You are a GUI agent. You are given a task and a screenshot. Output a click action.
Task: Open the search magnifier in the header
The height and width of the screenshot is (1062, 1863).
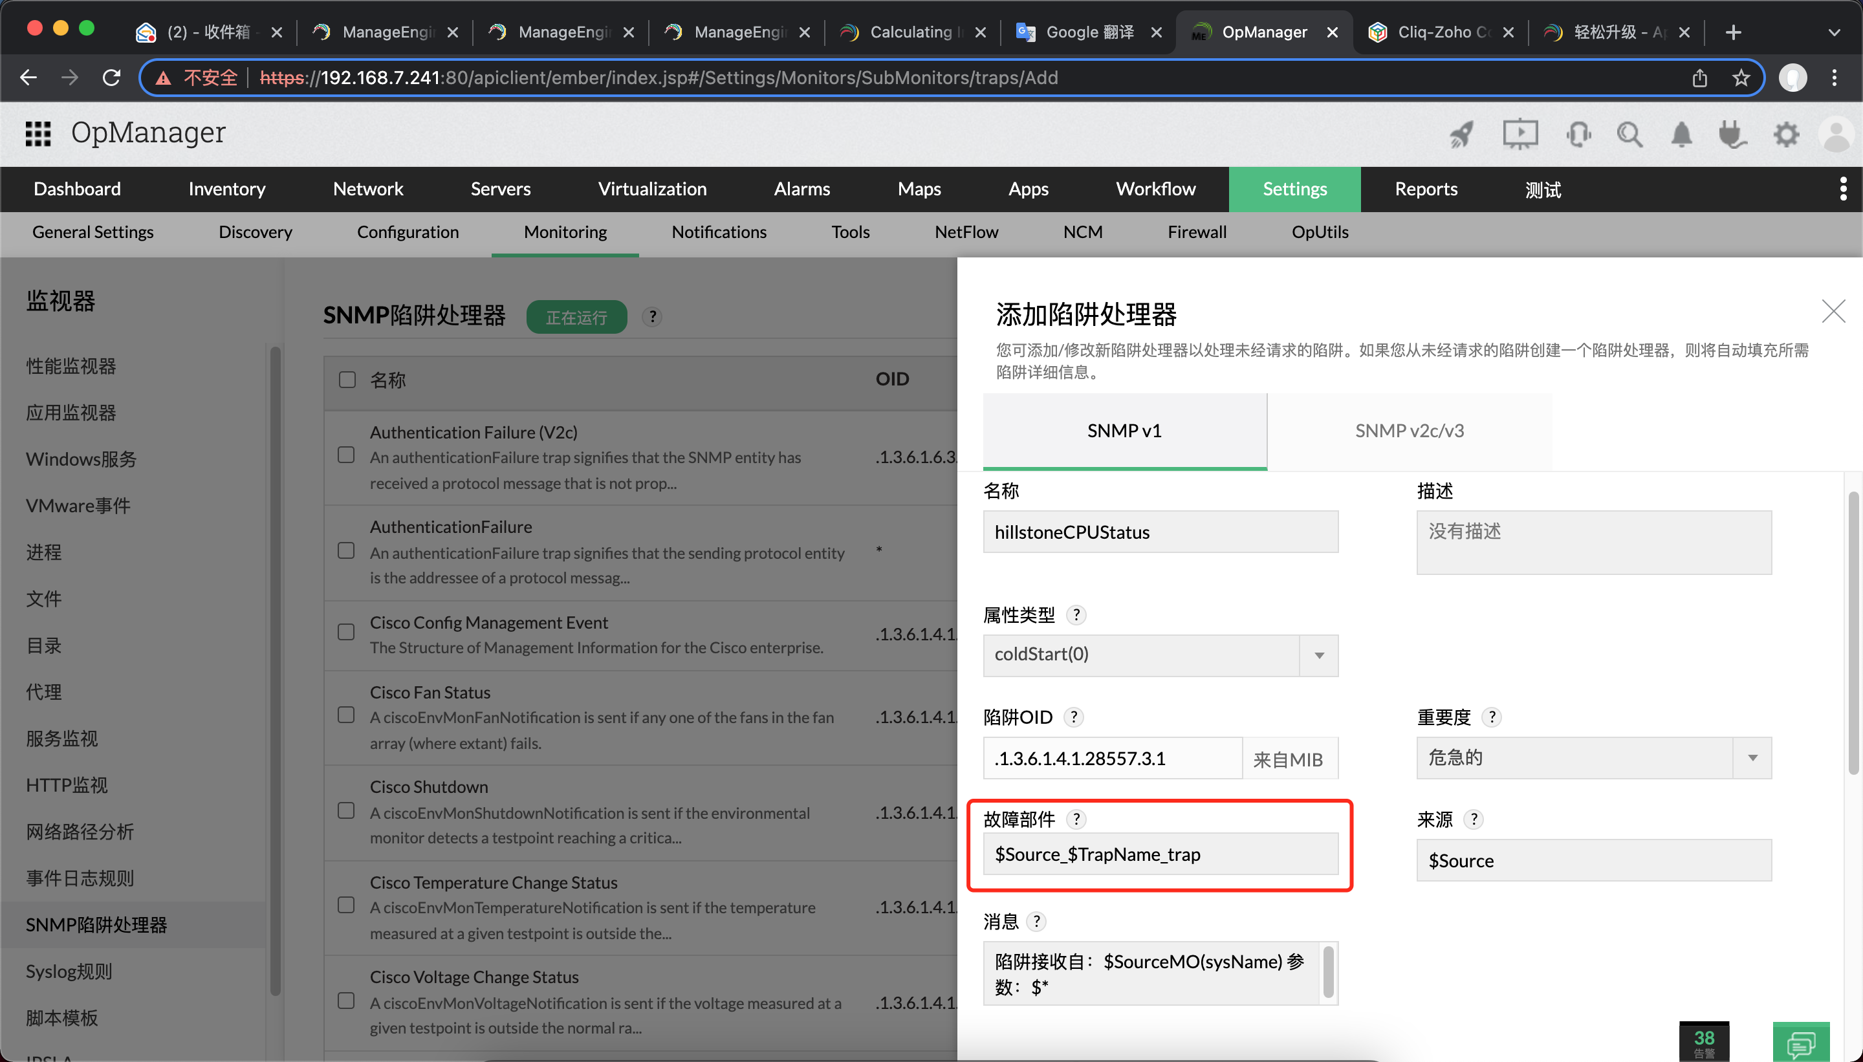[1629, 135]
